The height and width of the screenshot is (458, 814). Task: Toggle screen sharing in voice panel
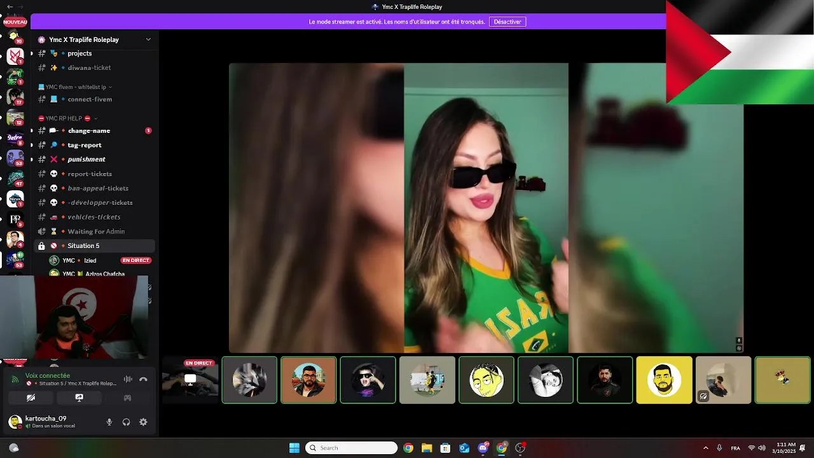pos(79,398)
